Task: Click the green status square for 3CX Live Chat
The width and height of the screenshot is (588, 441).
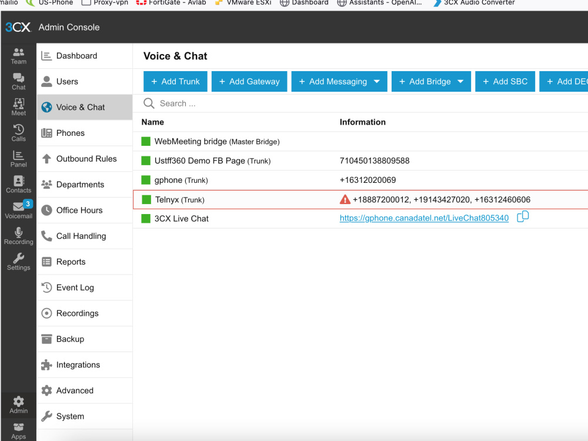Action: [x=146, y=219]
